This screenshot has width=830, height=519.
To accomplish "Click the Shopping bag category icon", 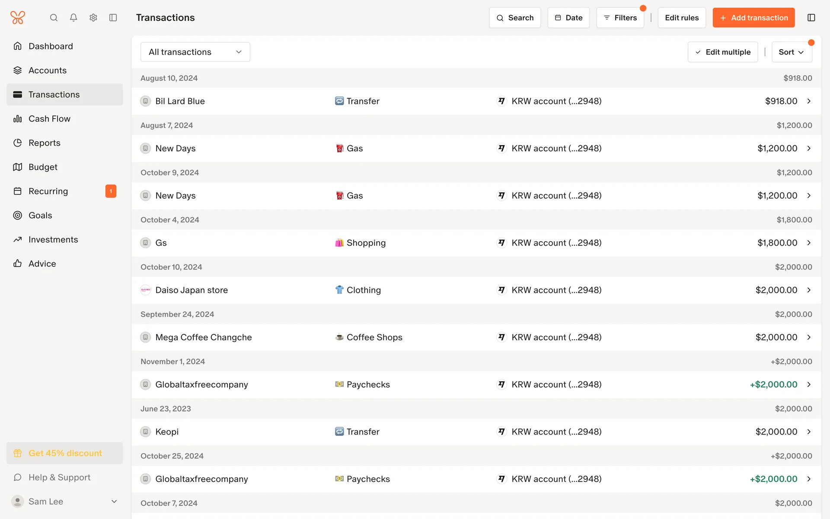I will (339, 243).
